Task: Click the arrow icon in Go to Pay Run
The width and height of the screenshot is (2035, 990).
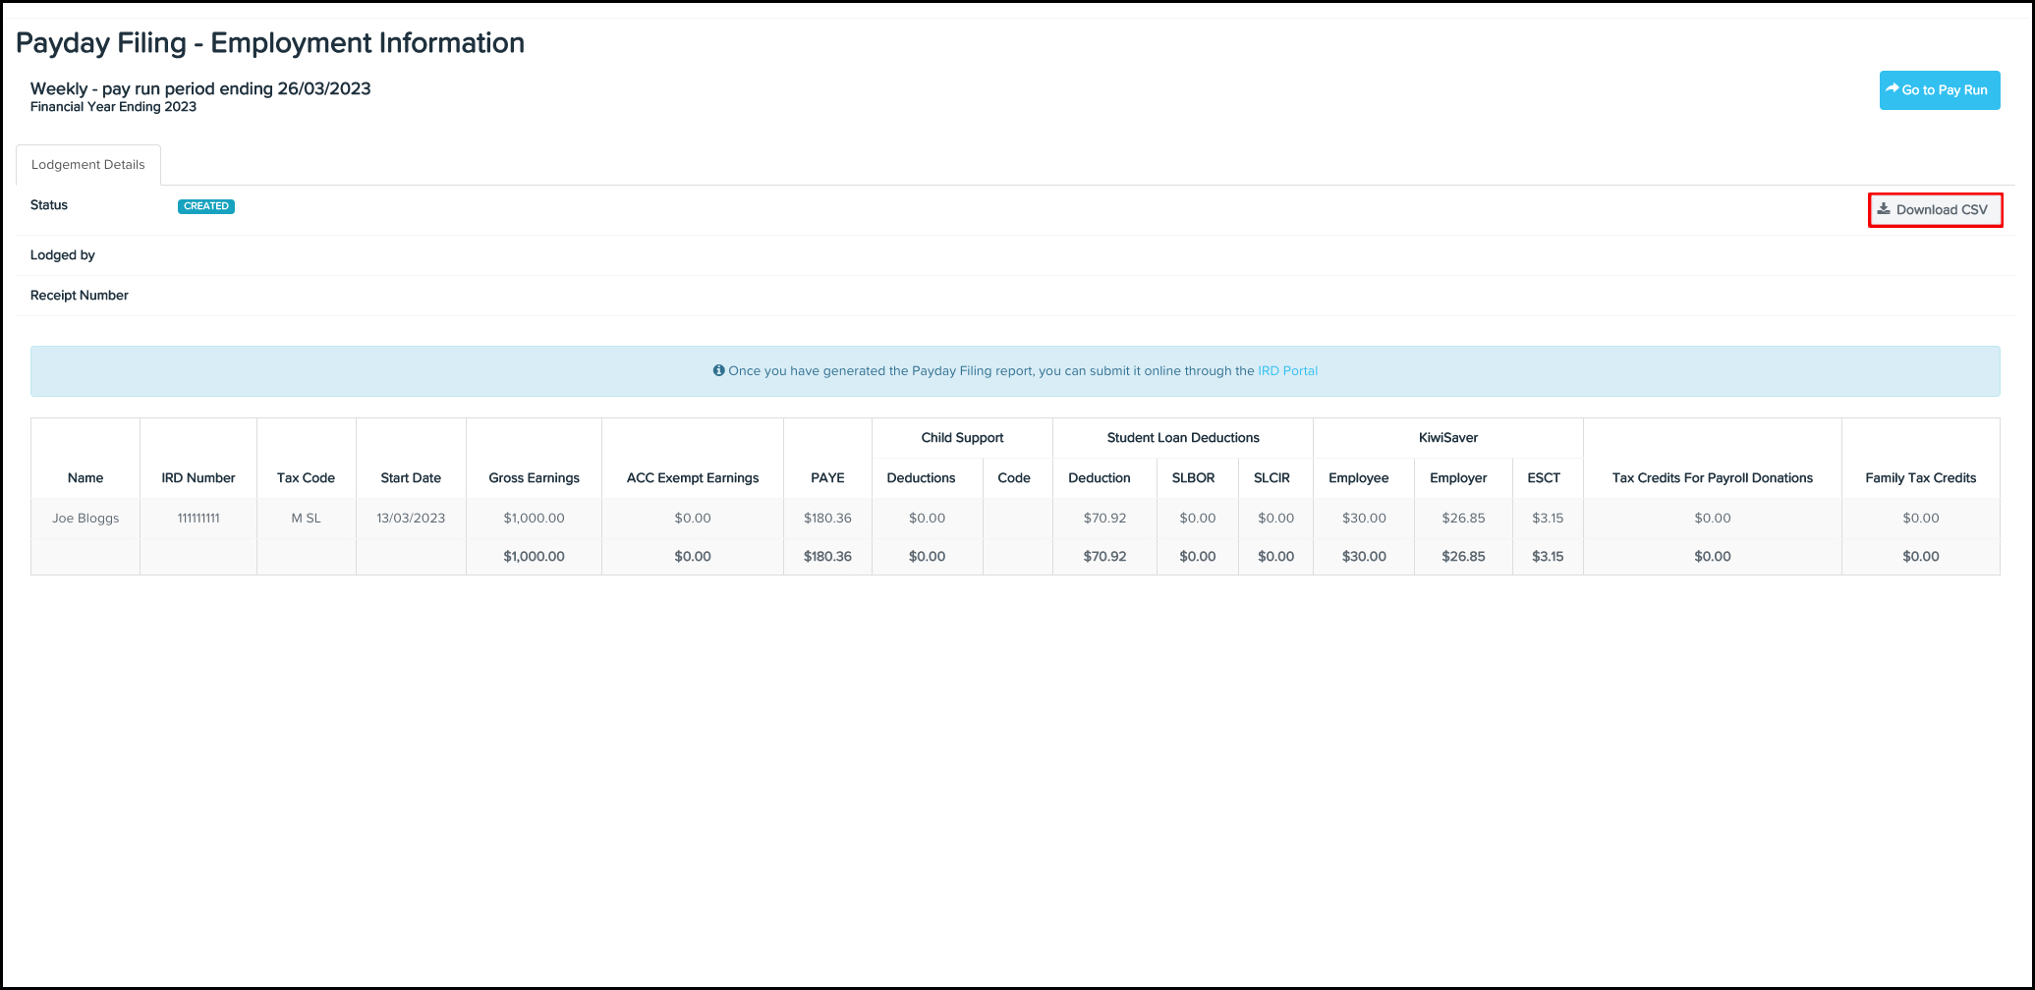Action: pos(1893,88)
